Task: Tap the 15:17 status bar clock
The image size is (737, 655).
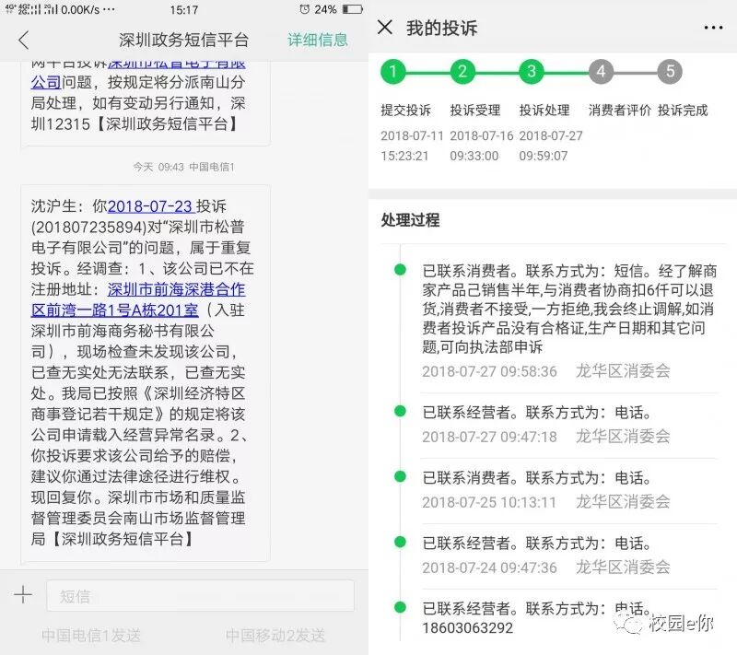Action: click(x=183, y=10)
